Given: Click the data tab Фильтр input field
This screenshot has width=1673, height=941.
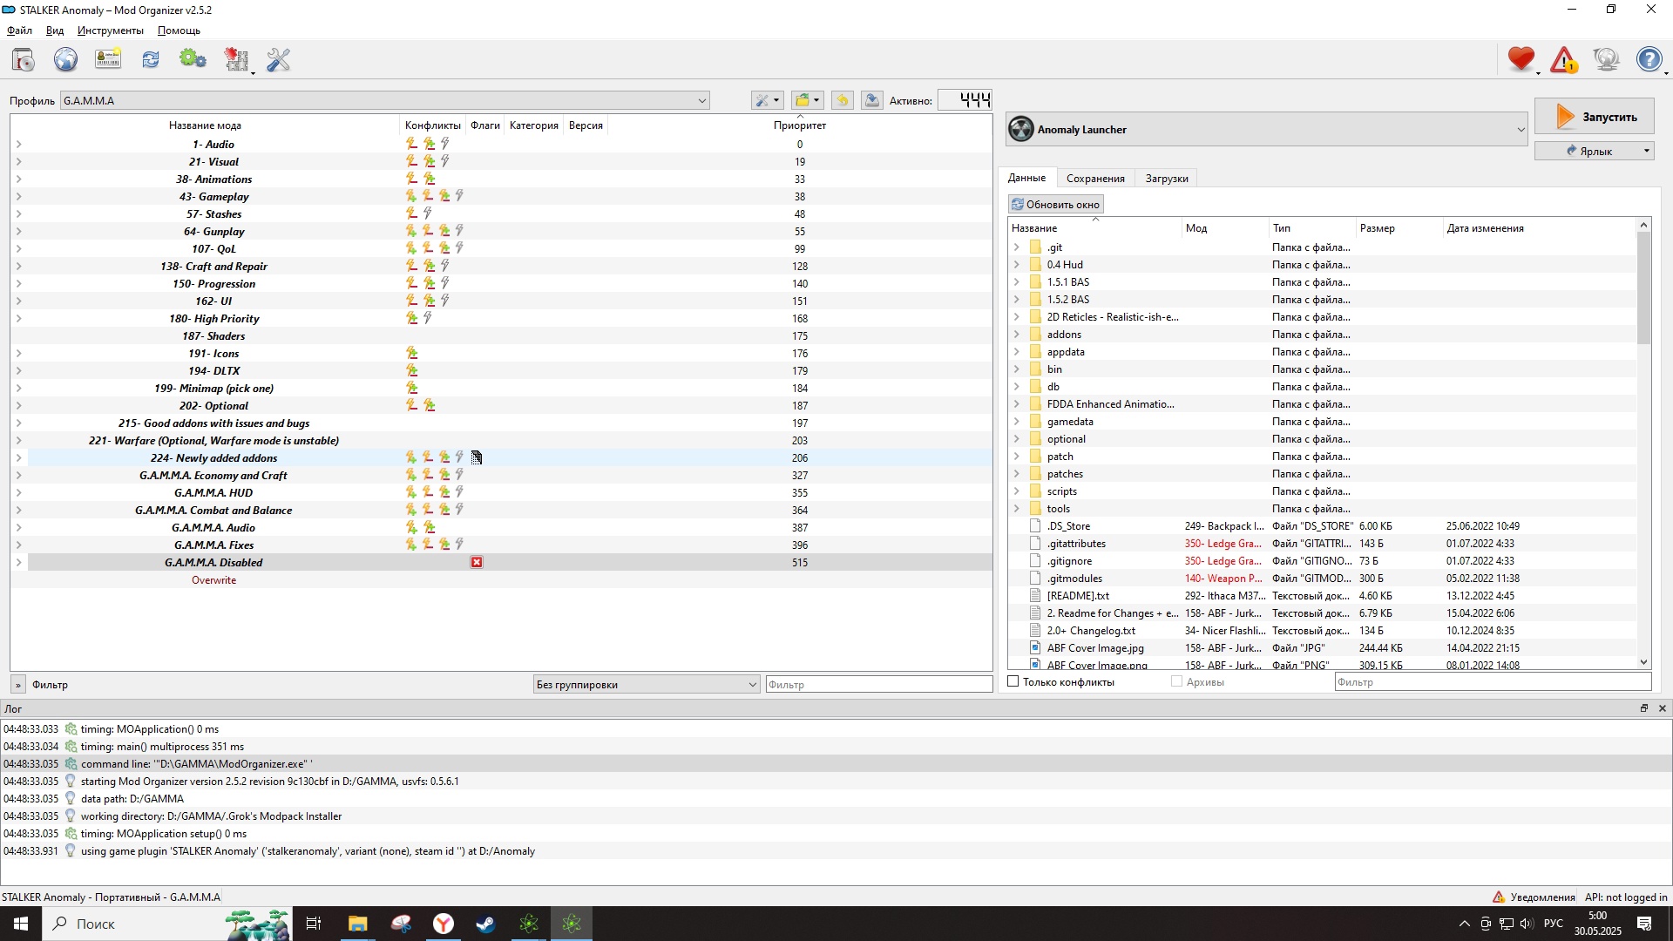Looking at the screenshot, I should 1492,682.
